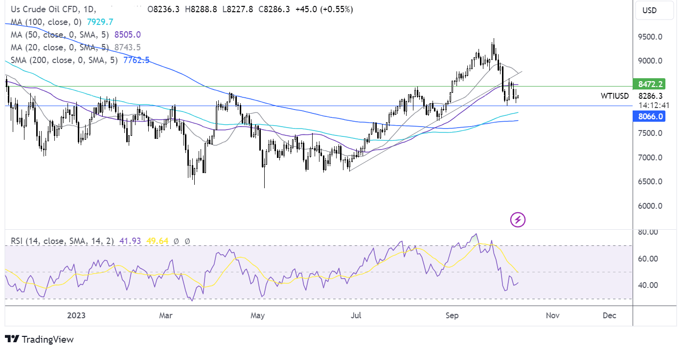Click the 14:12:41 countdown timer
Screen dimensions: 684x352
click(655, 105)
